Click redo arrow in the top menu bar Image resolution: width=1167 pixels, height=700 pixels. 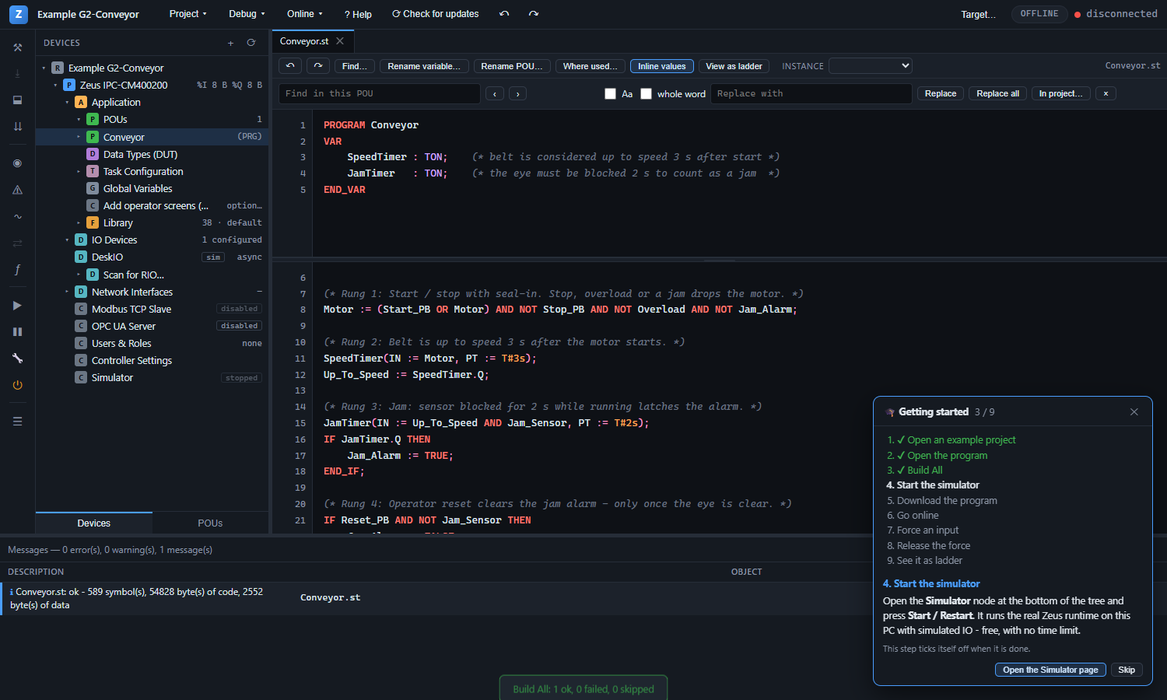(533, 14)
